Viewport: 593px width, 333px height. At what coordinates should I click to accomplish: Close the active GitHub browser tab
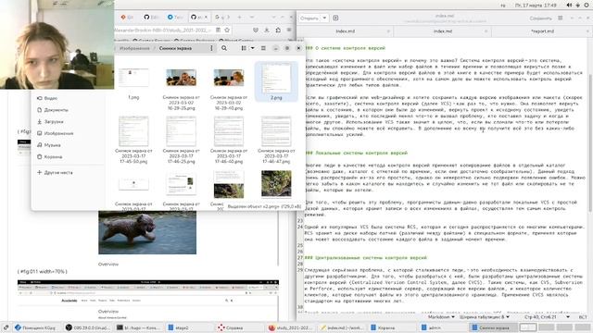click(x=206, y=17)
